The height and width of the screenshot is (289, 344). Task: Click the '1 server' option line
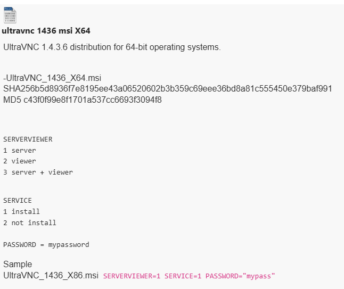20,151
